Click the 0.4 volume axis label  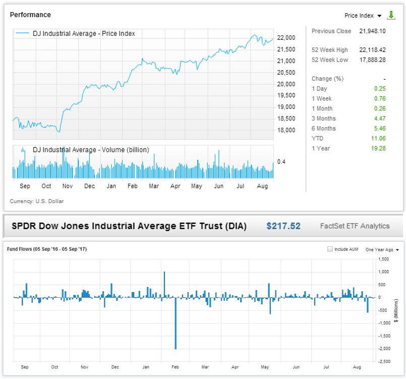pyautogui.click(x=281, y=161)
